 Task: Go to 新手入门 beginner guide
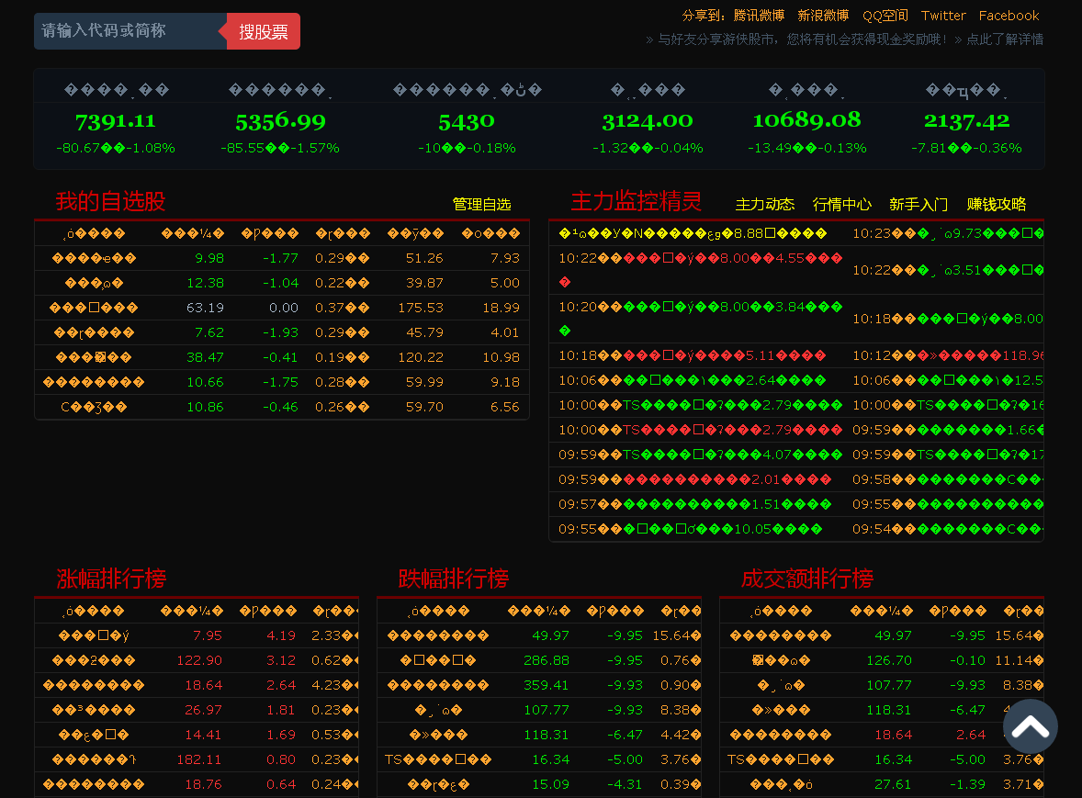[x=919, y=204]
